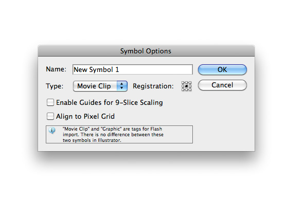The image size is (287, 201).
Task: Set registration point to top-center
Action: tap(187, 82)
